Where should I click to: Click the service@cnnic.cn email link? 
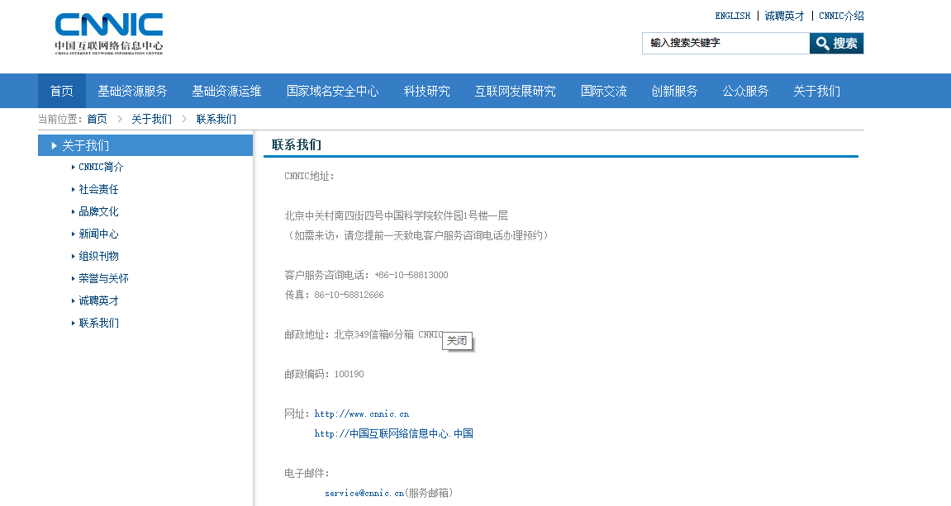(x=364, y=493)
